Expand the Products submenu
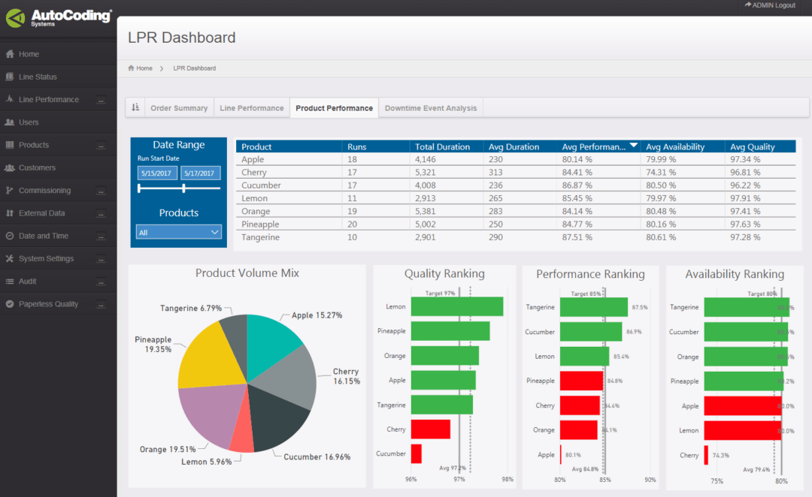The width and height of the screenshot is (812, 497). point(101,146)
